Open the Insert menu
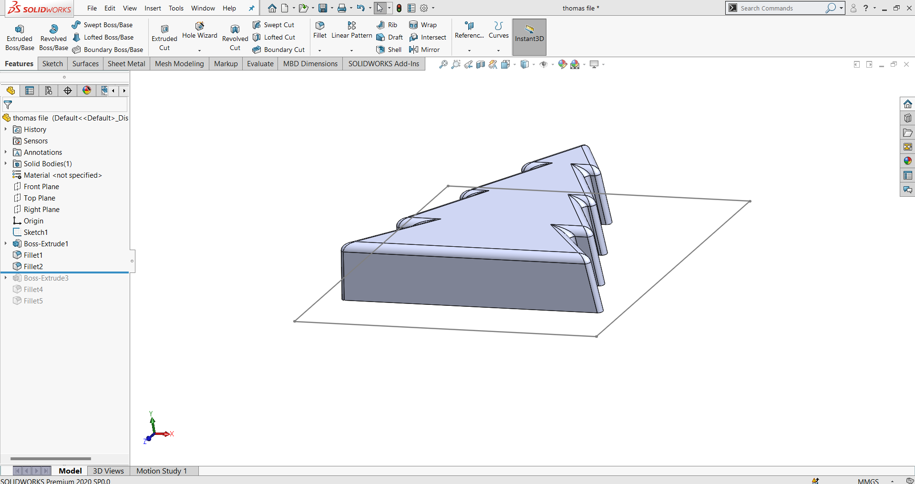This screenshot has height=484, width=915. click(153, 8)
